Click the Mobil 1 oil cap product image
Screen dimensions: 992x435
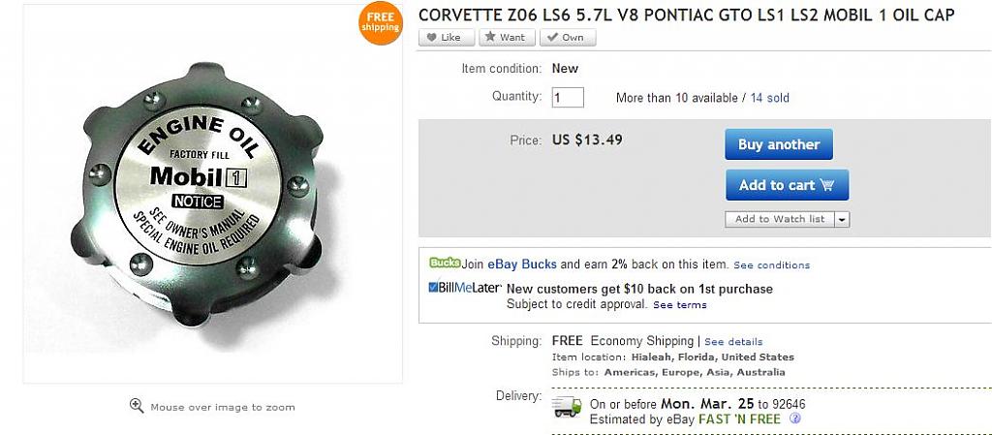pos(193,192)
